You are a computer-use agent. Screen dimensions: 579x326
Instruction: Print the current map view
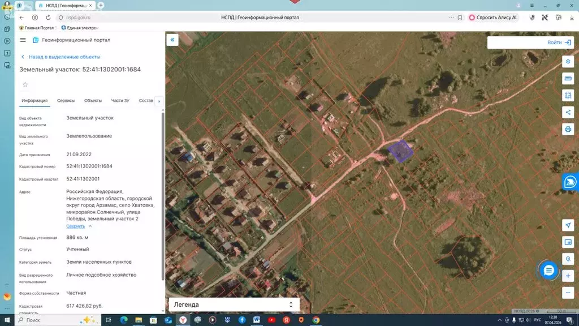click(x=568, y=129)
